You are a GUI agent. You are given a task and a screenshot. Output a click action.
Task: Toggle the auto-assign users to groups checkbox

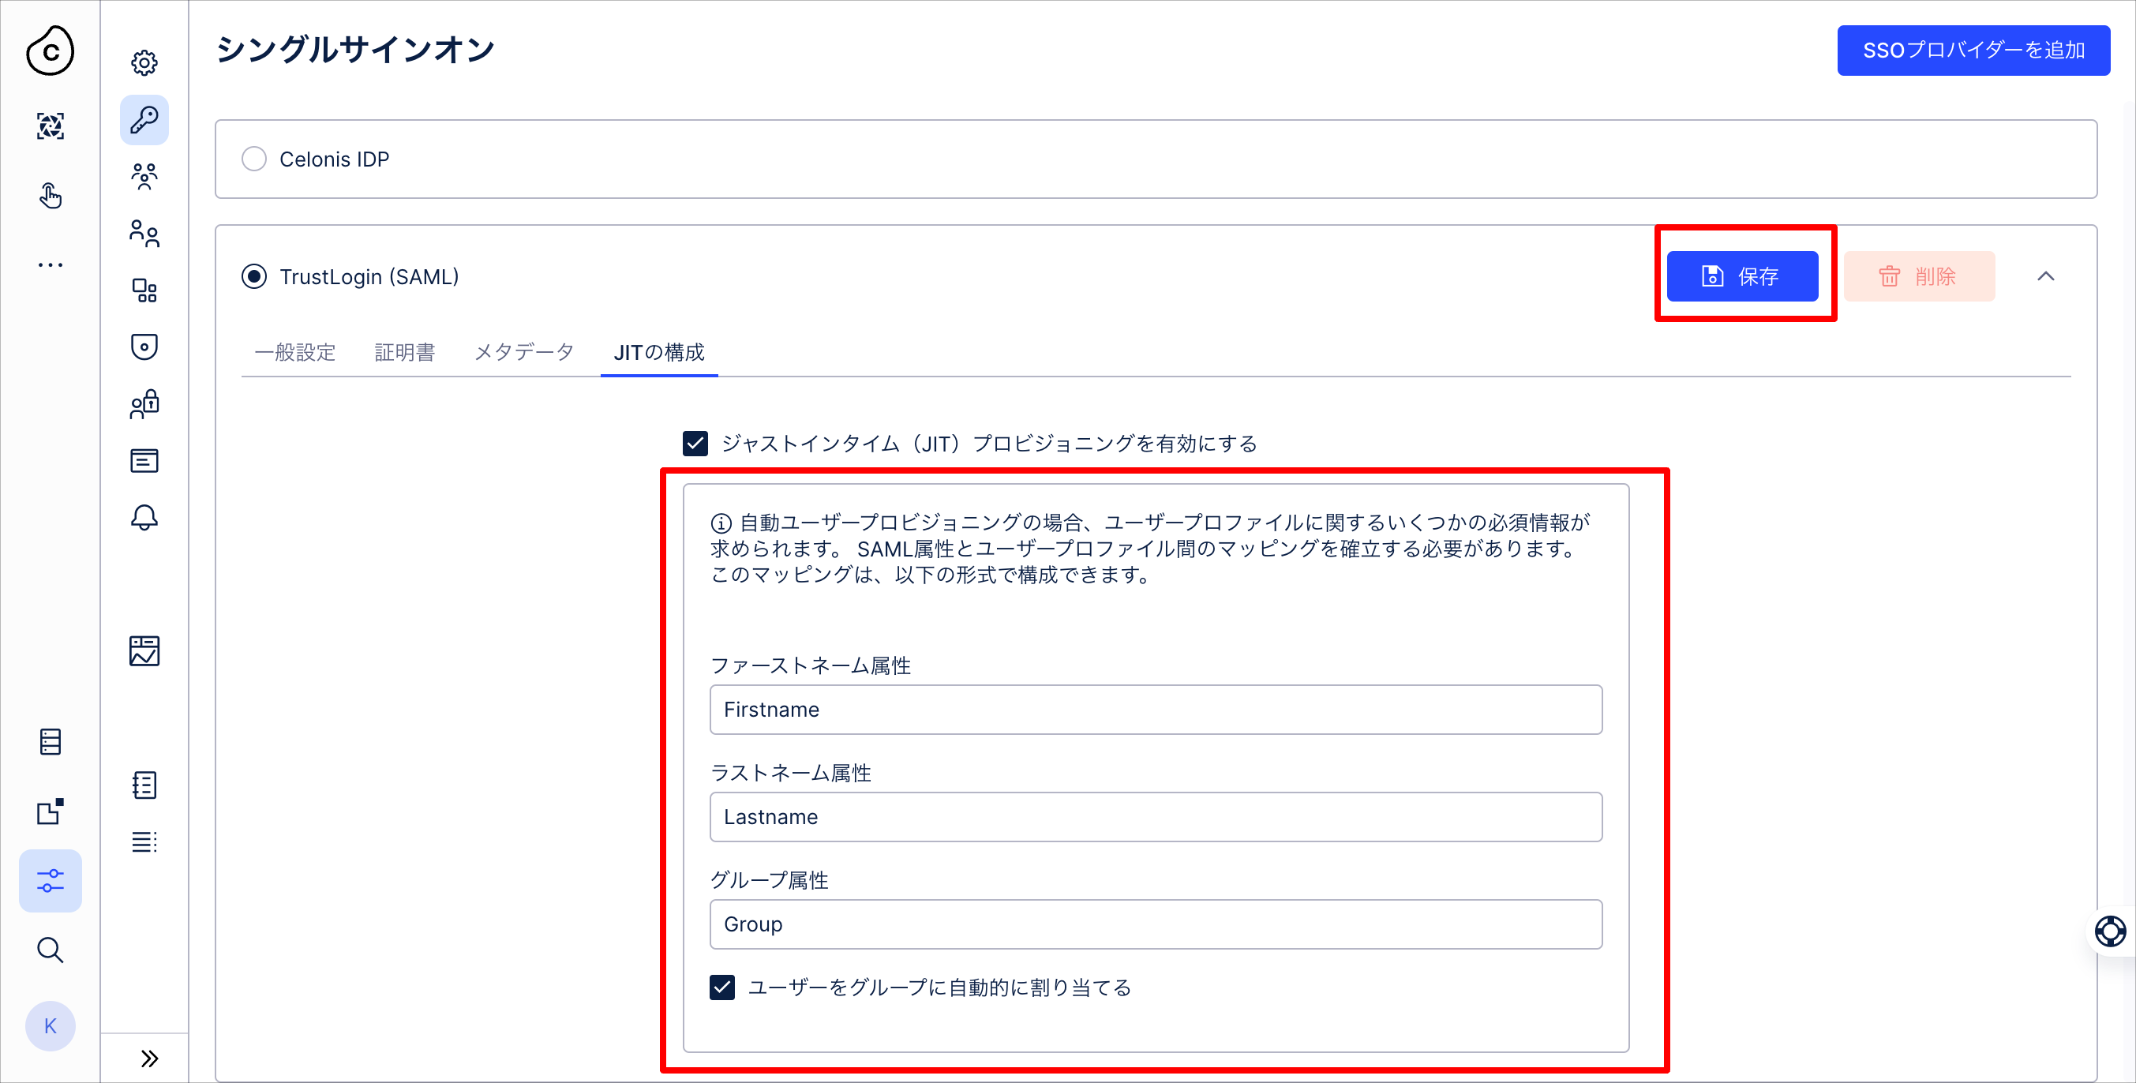[x=722, y=987]
